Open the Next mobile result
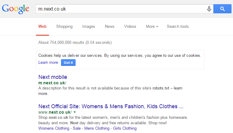 pyautogui.click(x=53, y=77)
